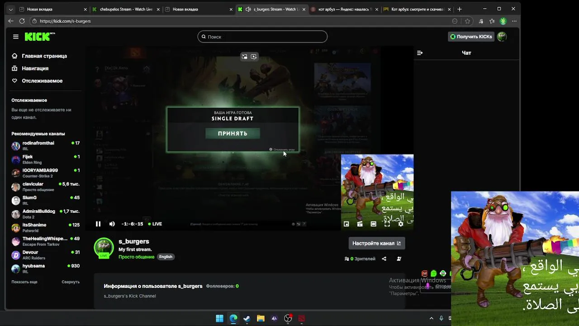Pause the stream video
Image resolution: width=579 pixels, height=326 pixels.
(98, 224)
